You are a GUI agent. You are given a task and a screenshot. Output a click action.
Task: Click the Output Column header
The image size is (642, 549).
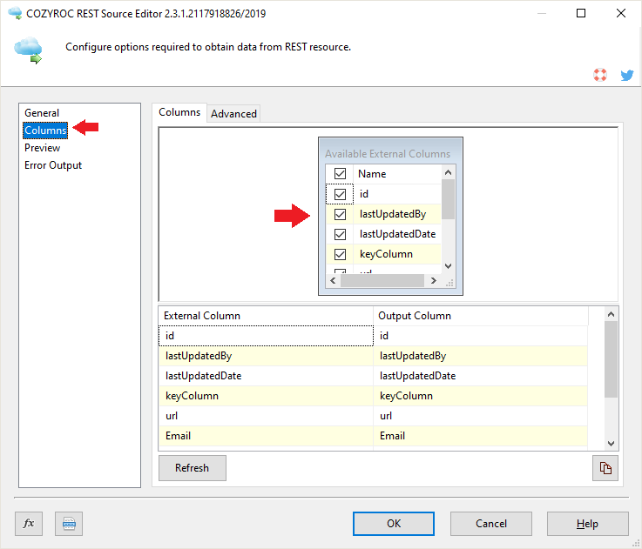[481, 316]
